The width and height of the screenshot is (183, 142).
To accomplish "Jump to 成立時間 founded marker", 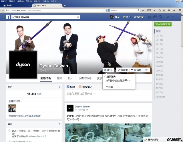I will (x=160, y=97).
